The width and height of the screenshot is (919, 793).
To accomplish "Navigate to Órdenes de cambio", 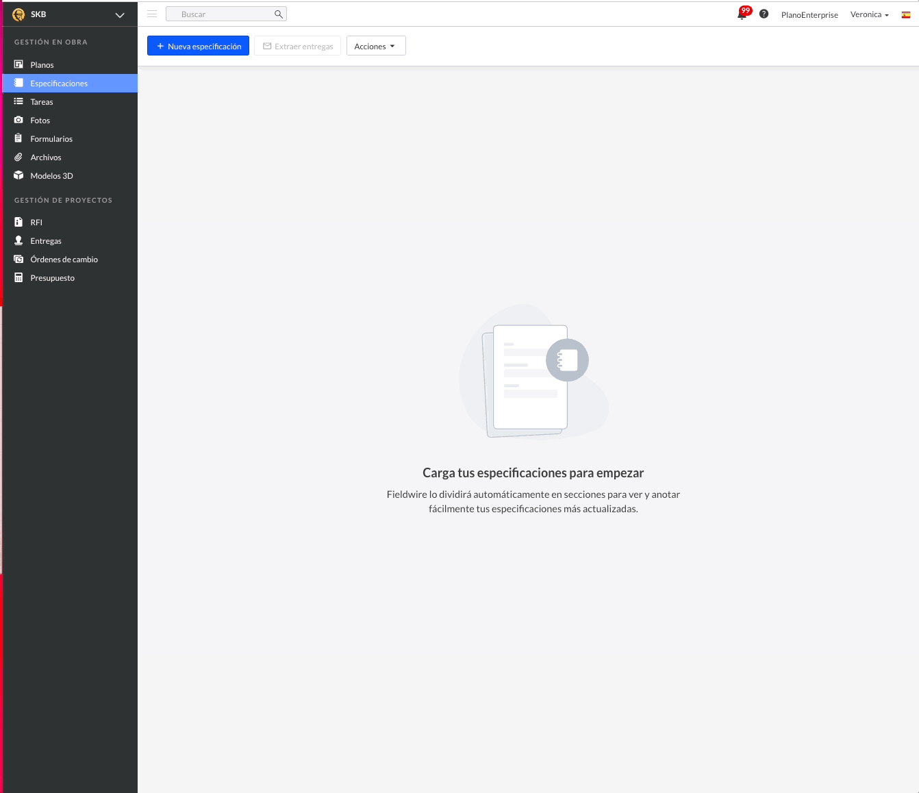I will click(64, 260).
